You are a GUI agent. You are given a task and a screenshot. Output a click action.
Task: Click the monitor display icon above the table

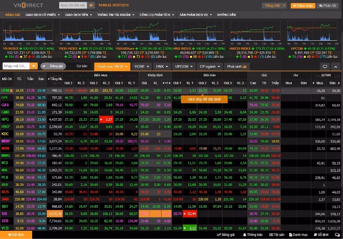(x=325, y=66)
